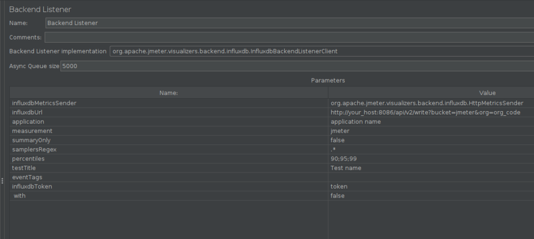
Task: Select the influxdbToken parameter name cell
Action: click(x=168, y=187)
